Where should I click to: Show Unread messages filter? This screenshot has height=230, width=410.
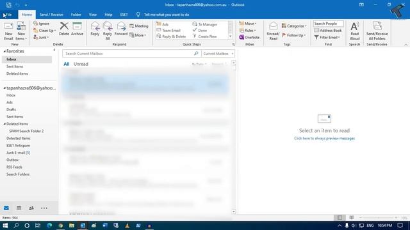click(x=81, y=64)
